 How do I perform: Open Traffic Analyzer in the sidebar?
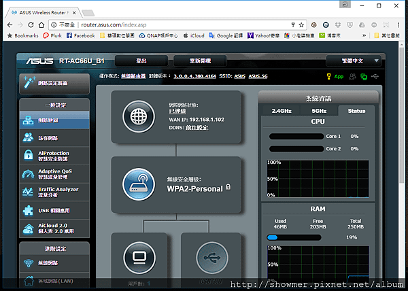(x=54, y=192)
